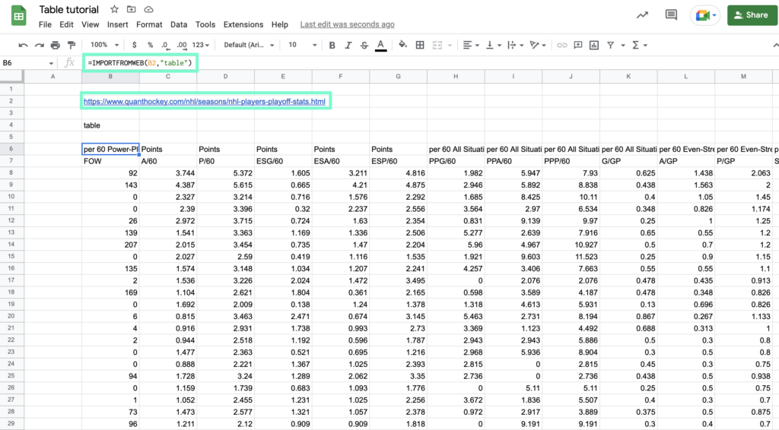
Task: Open the Format menu
Action: [149, 24]
